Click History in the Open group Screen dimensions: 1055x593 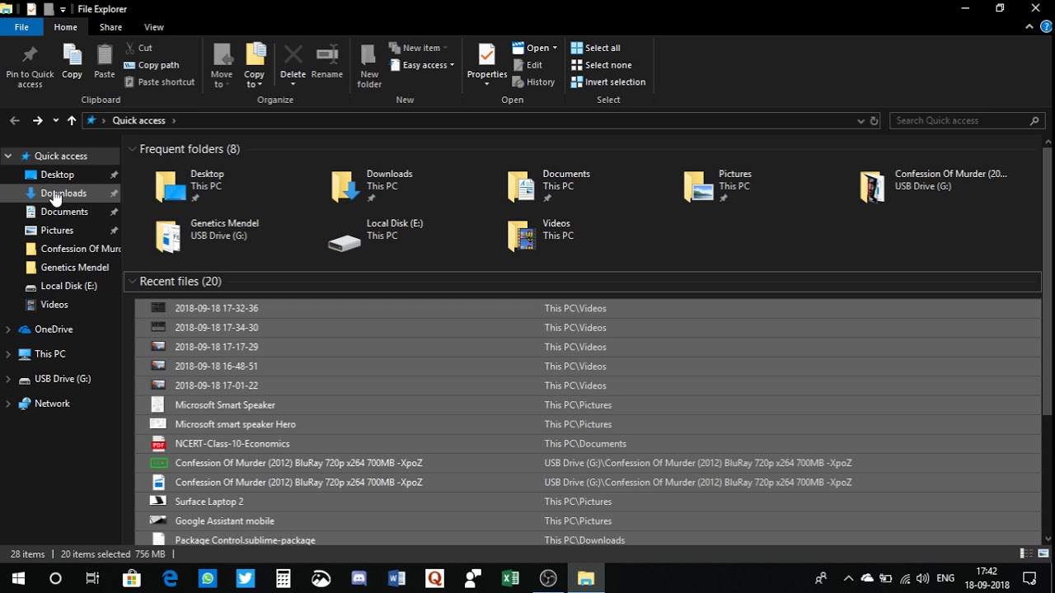pyautogui.click(x=533, y=82)
